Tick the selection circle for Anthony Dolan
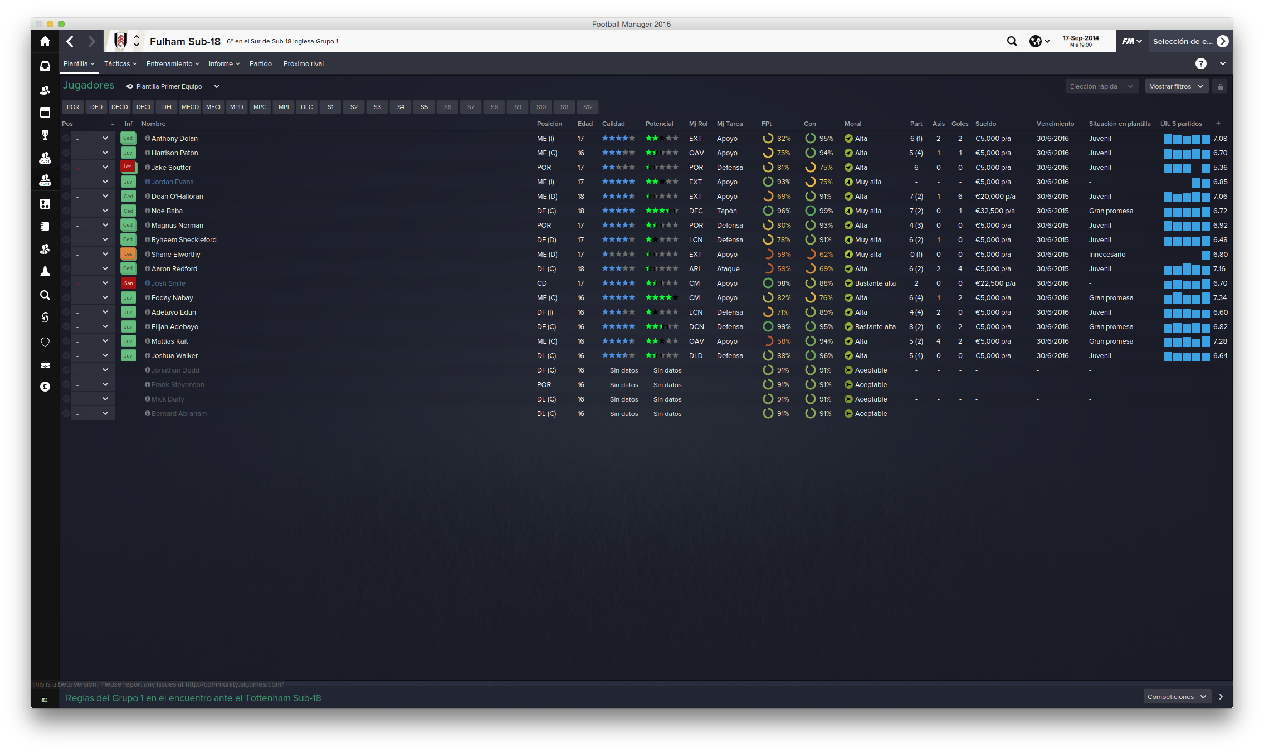 [x=66, y=138]
